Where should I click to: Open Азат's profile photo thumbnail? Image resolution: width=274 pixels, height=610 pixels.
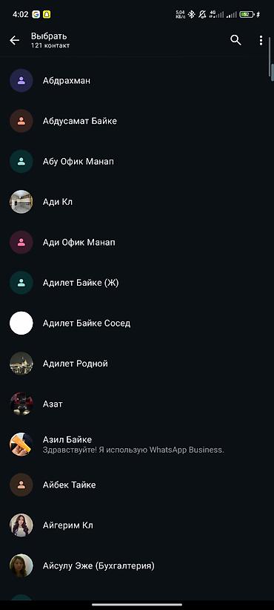(x=21, y=404)
